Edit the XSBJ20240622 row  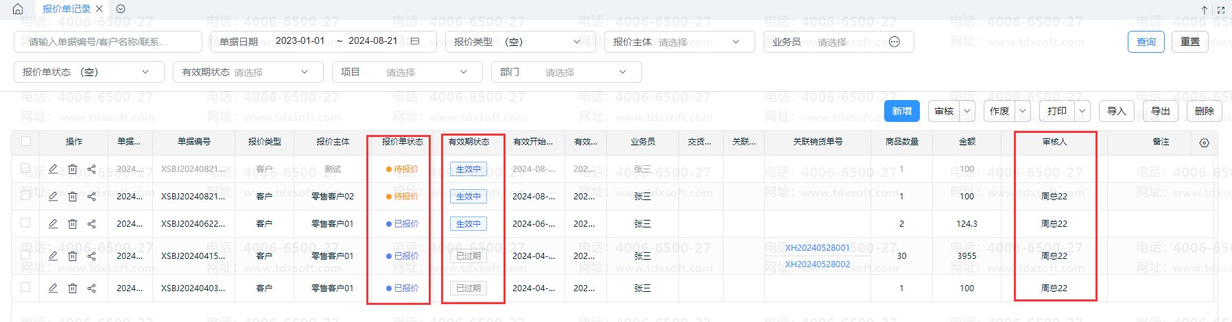click(53, 223)
